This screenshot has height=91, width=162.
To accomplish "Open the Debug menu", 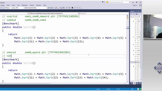I will click(x=2, y=5).
